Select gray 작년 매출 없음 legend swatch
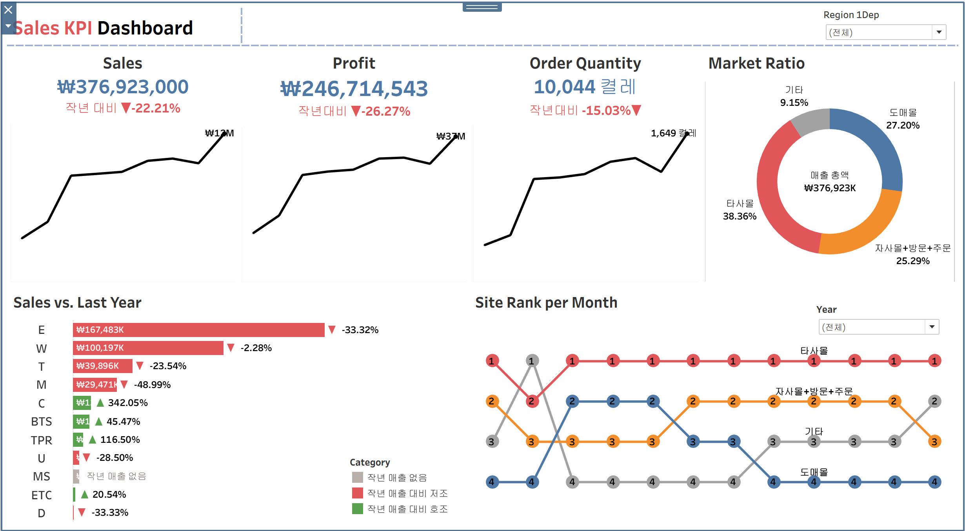Viewport: 965px width, 531px height. pos(357,477)
